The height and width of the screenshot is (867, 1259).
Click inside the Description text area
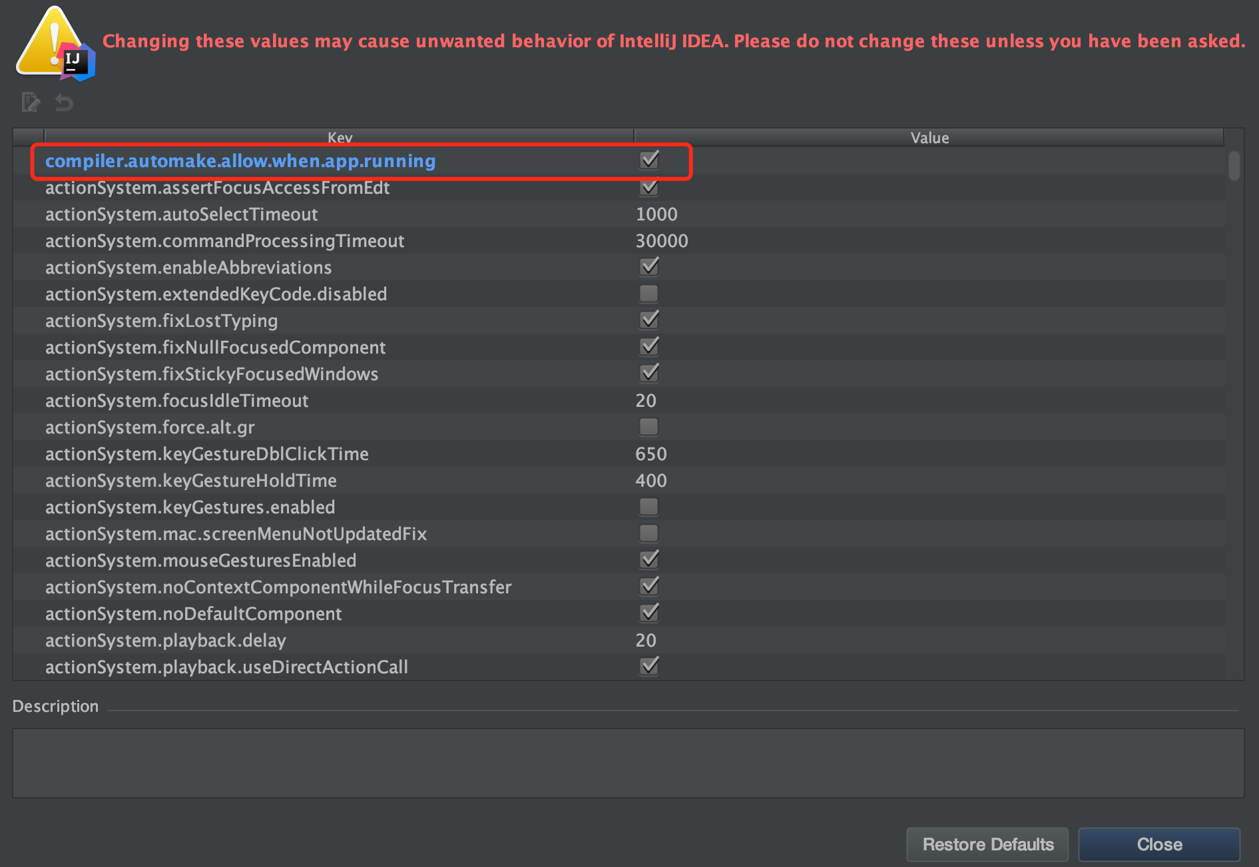pos(628,763)
